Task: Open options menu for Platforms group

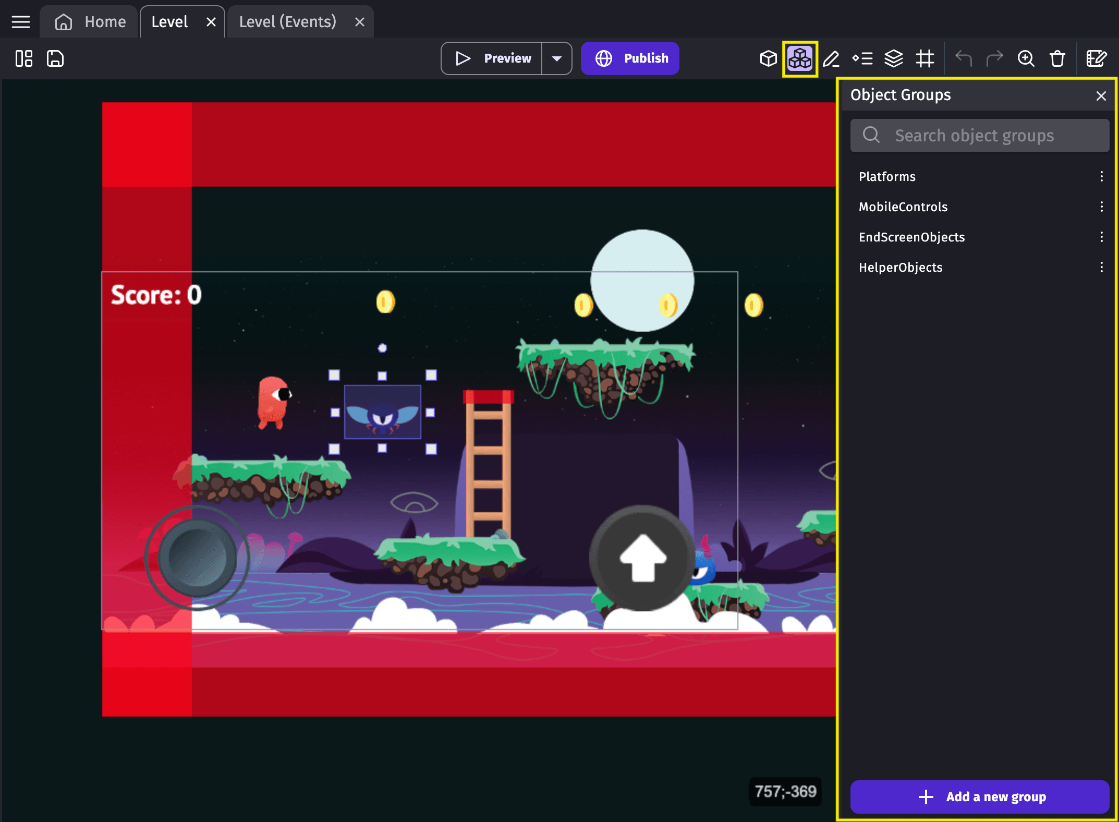Action: tap(1101, 176)
